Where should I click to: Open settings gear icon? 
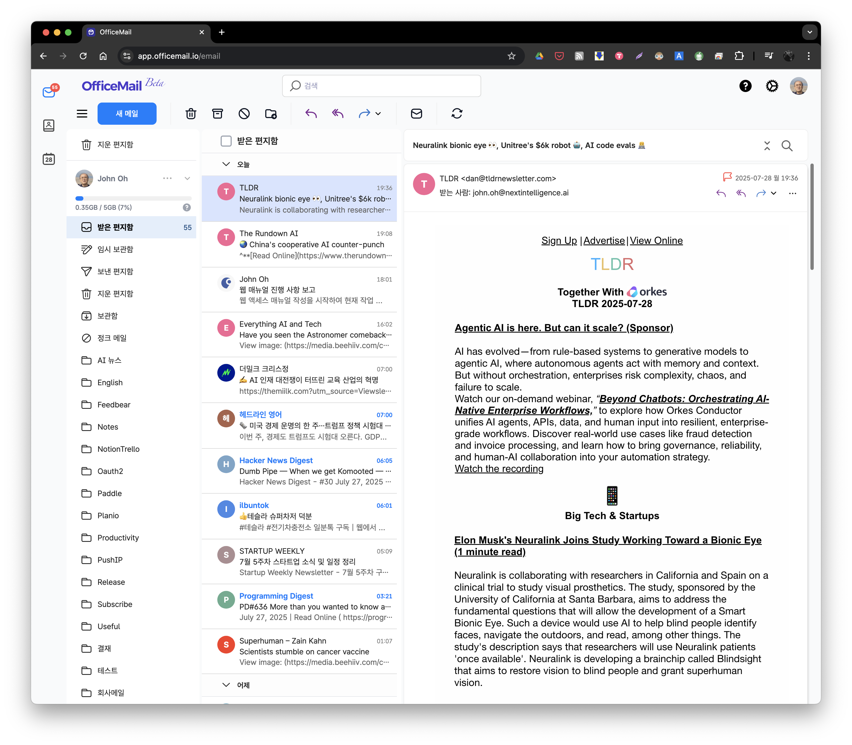pyautogui.click(x=772, y=86)
